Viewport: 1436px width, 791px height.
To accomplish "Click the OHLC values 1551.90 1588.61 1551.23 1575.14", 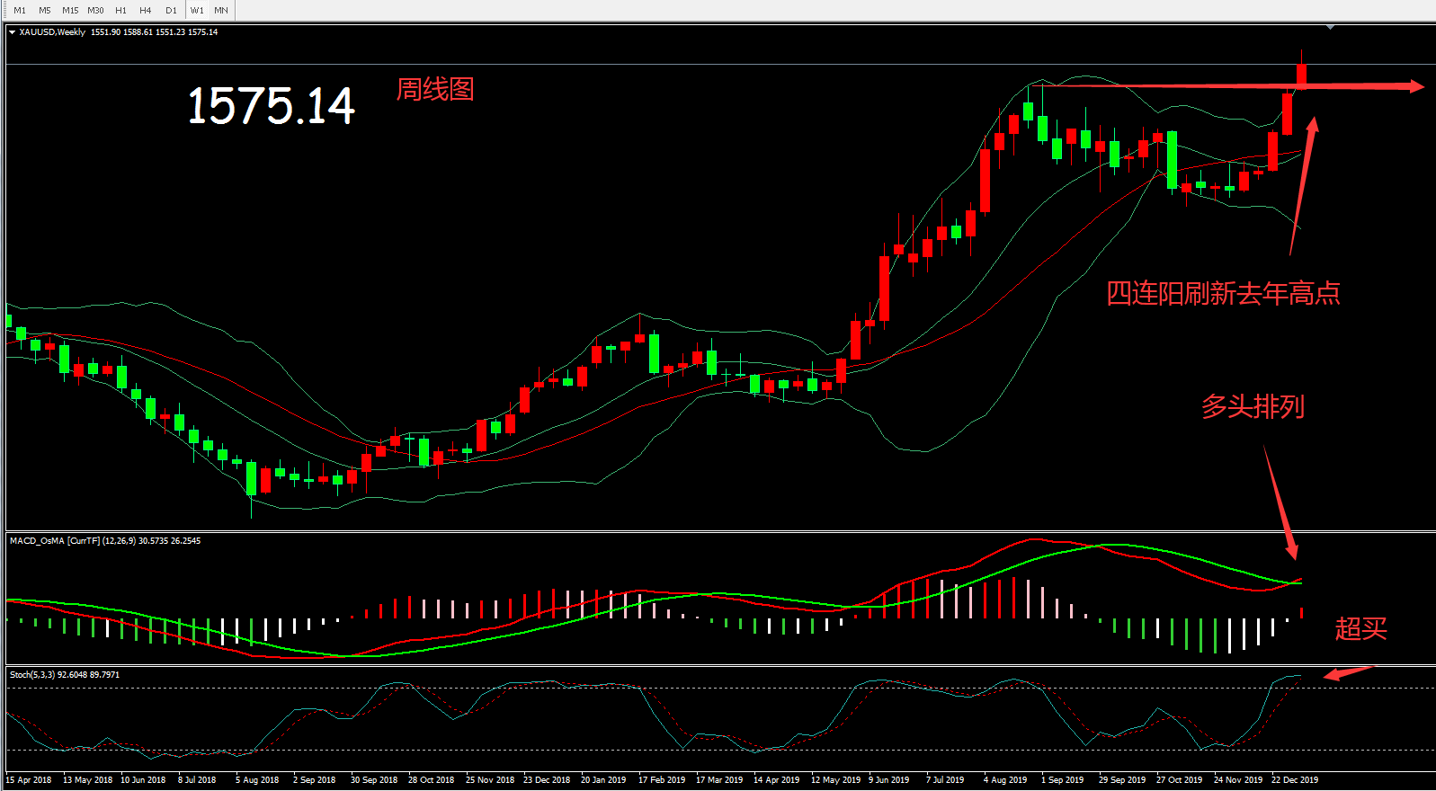I will (154, 32).
